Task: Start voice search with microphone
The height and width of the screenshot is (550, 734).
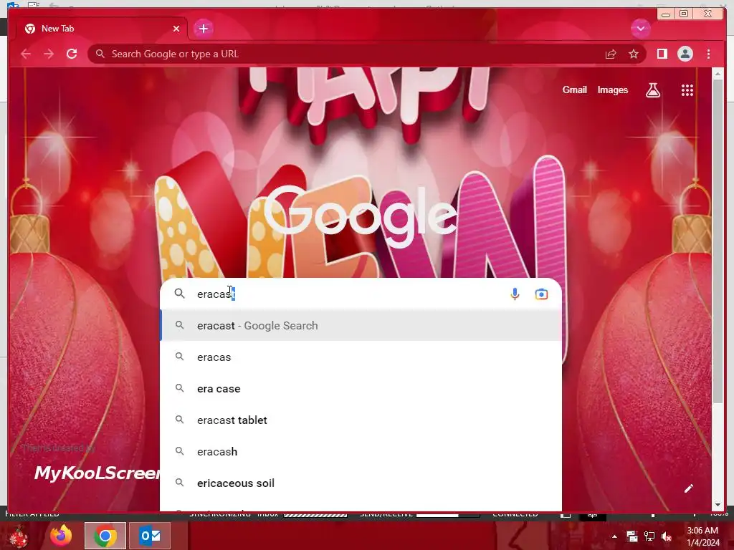Action: [x=515, y=294]
